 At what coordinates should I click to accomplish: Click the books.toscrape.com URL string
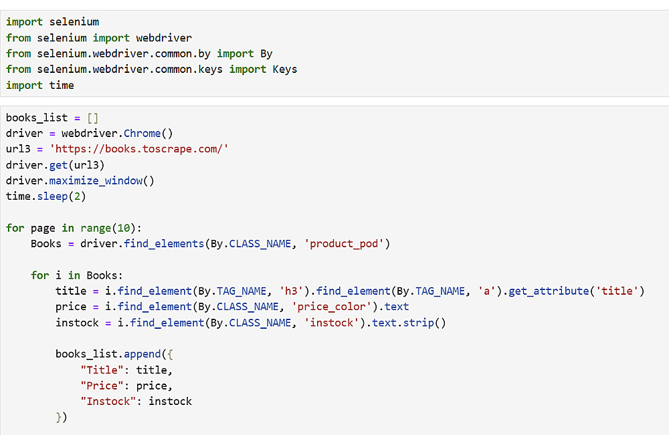tap(139, 149)
